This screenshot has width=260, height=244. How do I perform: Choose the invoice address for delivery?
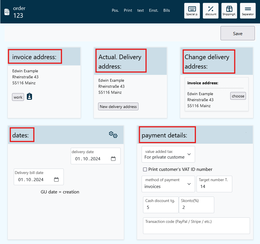click(238, 96)
